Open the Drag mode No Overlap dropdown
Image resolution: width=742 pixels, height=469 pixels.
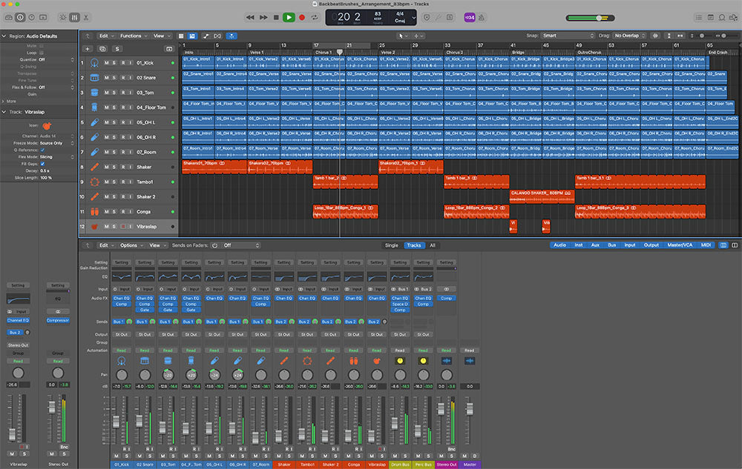click(629, 36)
